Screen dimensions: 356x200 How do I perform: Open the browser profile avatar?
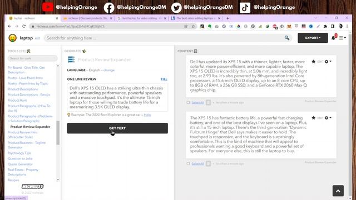click(340, 26)
